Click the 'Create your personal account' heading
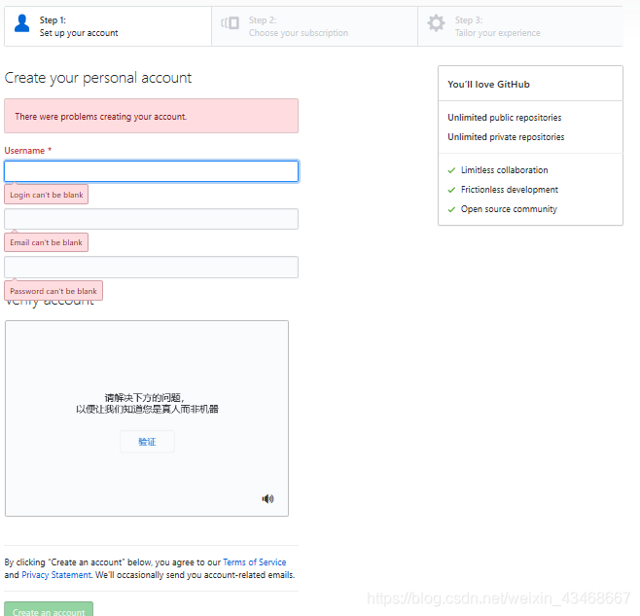 [98, 78]
